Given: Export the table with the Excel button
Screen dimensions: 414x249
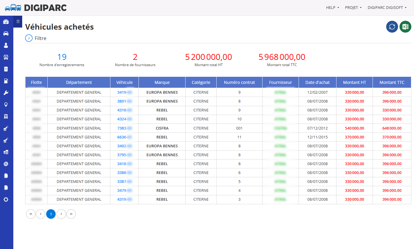Looking at the screenshot, I should (405, 27).
